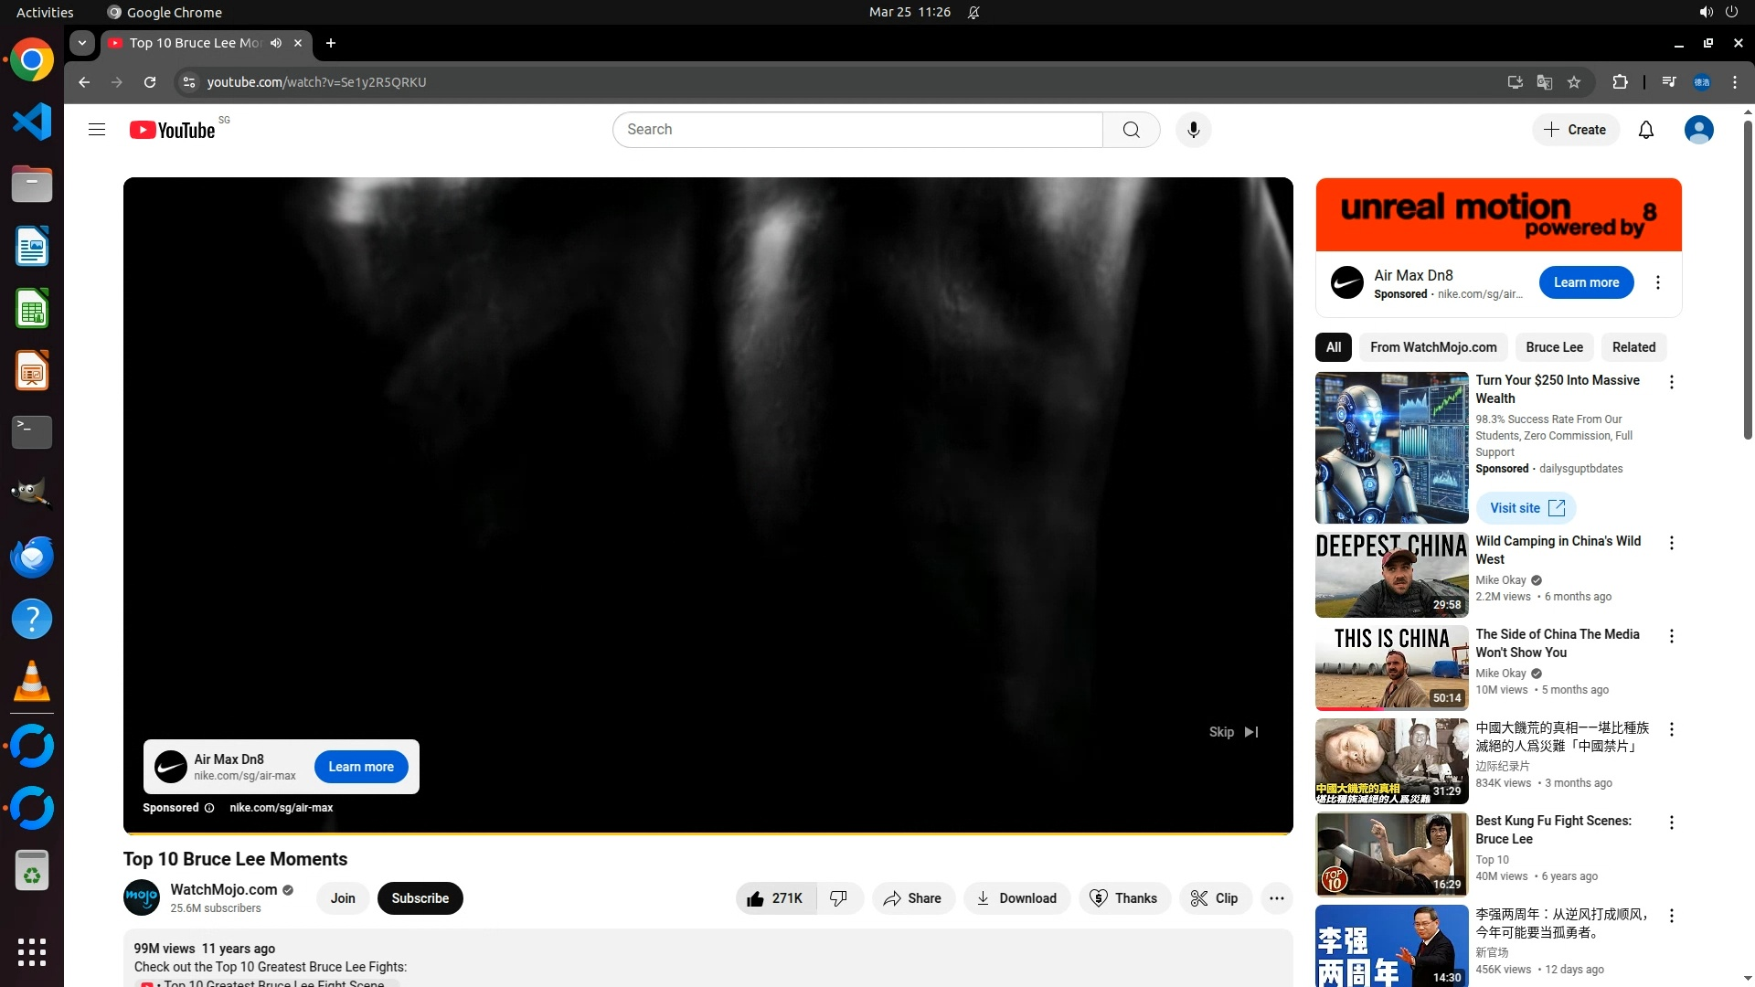The image size is (1755, 987).
Task: Skip the Nike video ad
Action: click(1233, 732)
